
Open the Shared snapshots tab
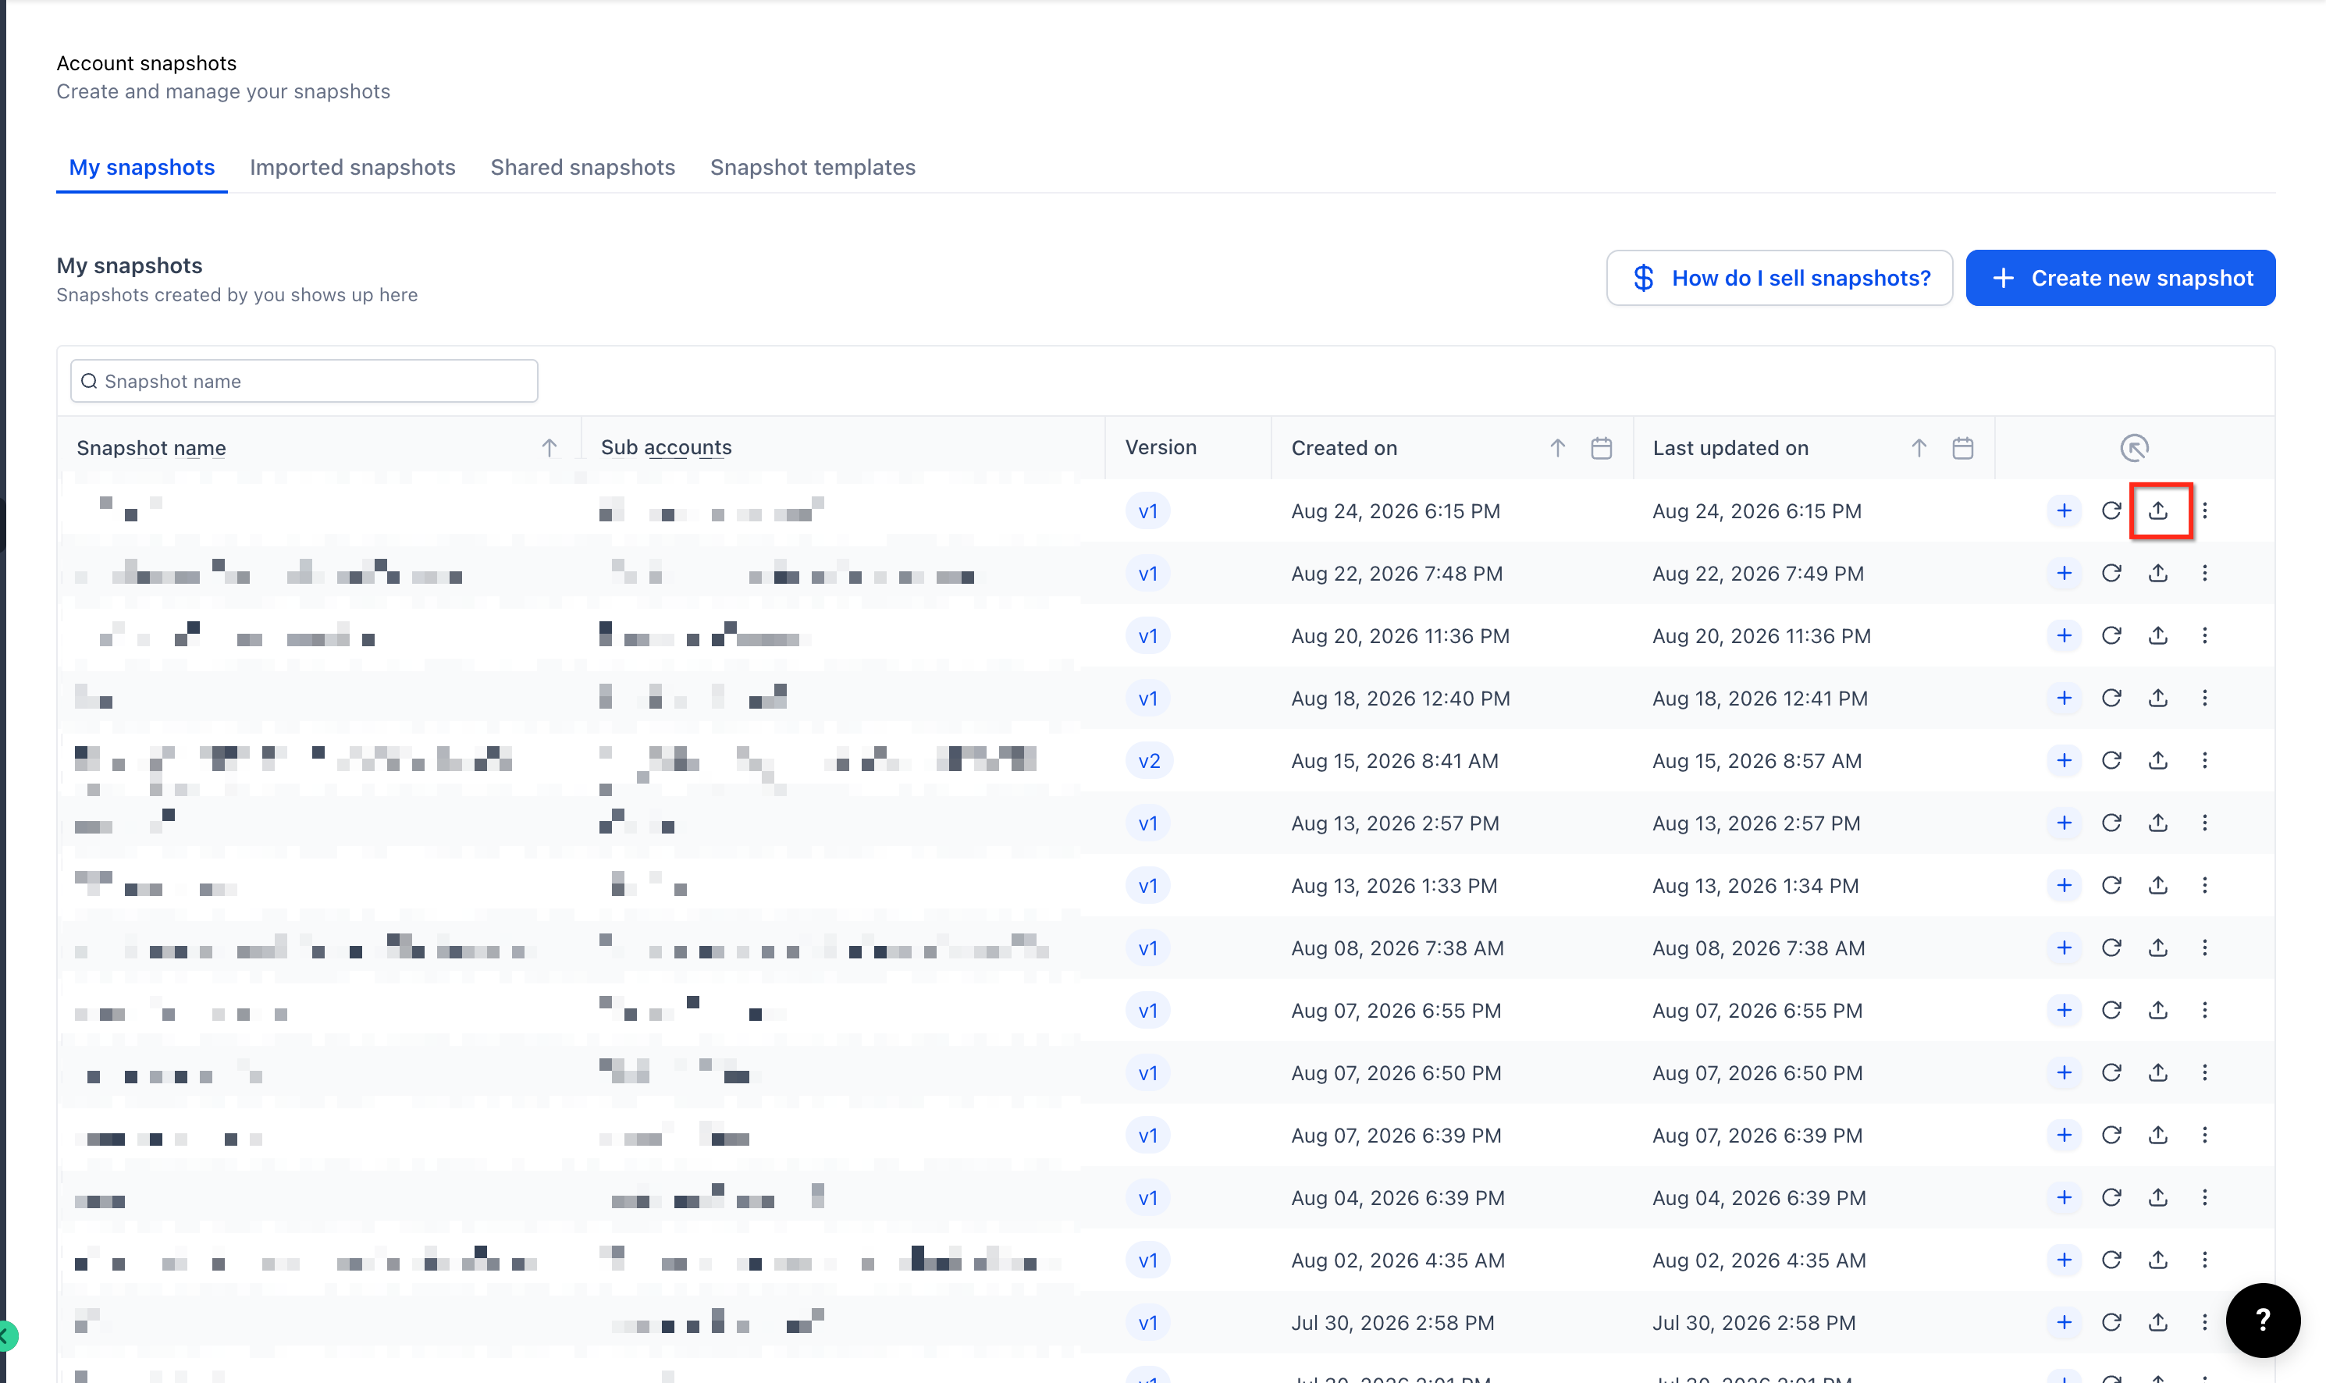[x=582, y=167]
